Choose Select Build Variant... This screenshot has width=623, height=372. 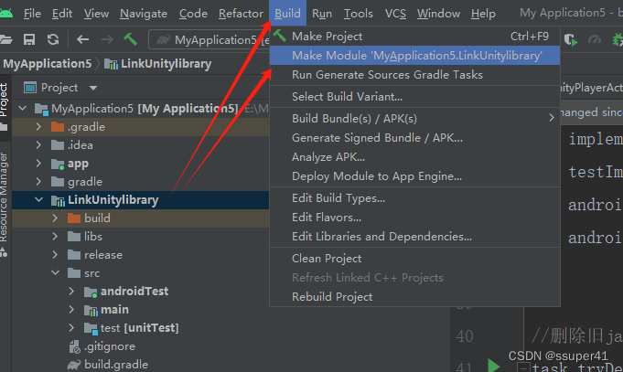[414, 97]
